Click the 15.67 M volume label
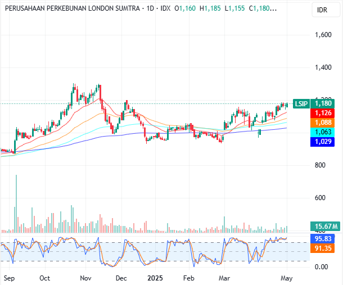 click(x=325, y=226)
